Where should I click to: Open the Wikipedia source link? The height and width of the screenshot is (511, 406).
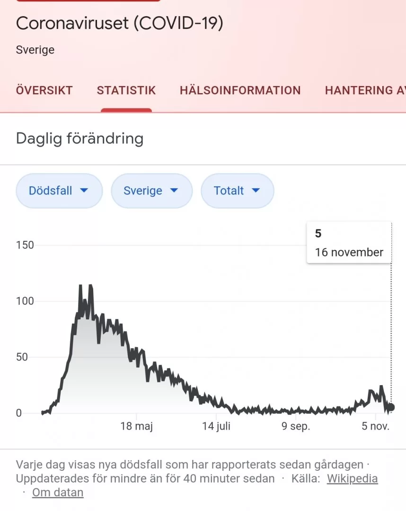coord(352,478)
